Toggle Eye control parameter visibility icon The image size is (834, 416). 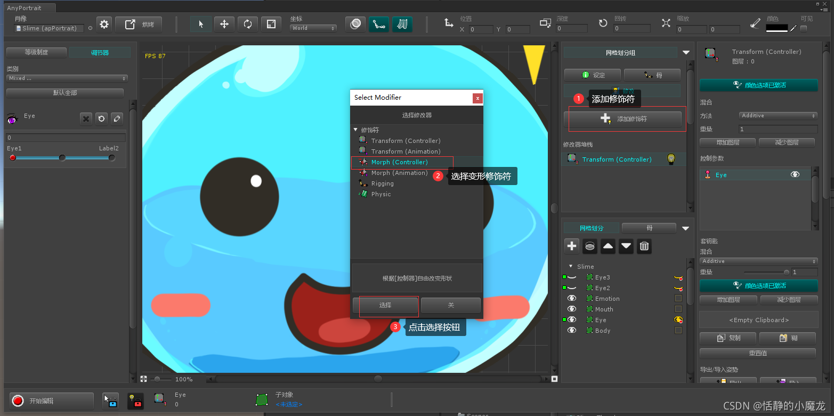pos(795,174)
